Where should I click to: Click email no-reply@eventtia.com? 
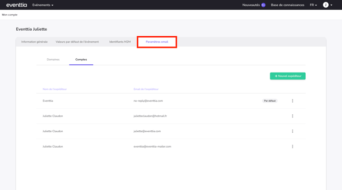[148, 101]
